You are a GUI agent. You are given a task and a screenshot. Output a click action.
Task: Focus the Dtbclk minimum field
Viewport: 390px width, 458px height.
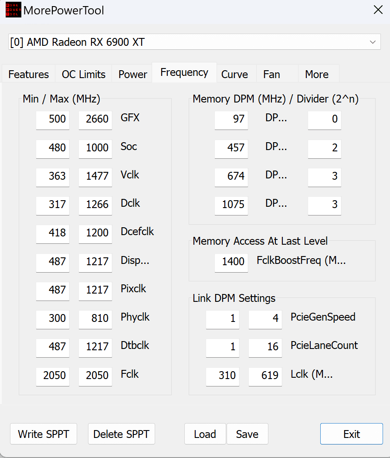tap(53, 348)
